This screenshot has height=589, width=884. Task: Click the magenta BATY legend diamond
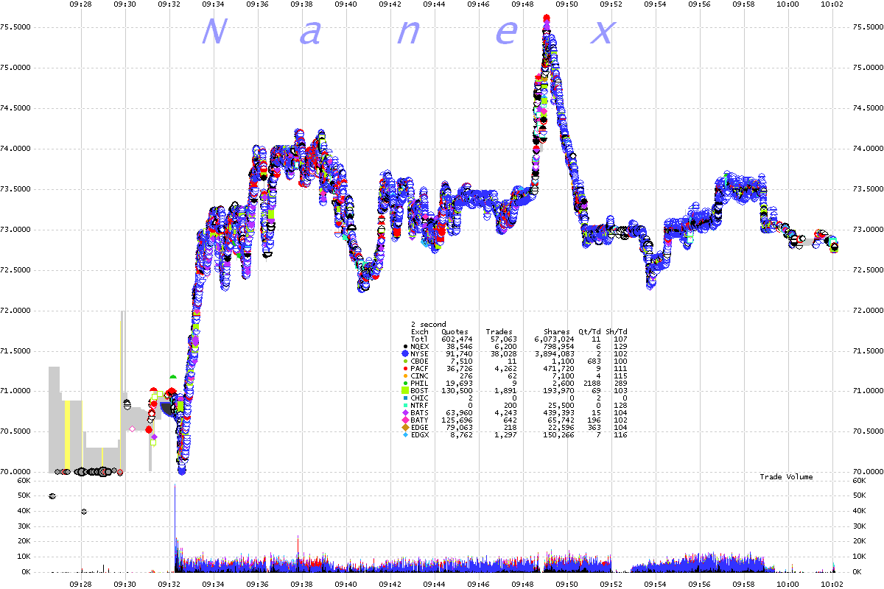coord(404,420)
